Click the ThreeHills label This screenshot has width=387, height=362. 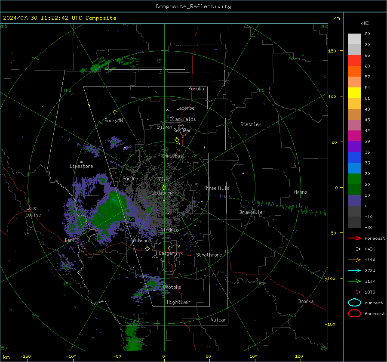coord(216,188)
